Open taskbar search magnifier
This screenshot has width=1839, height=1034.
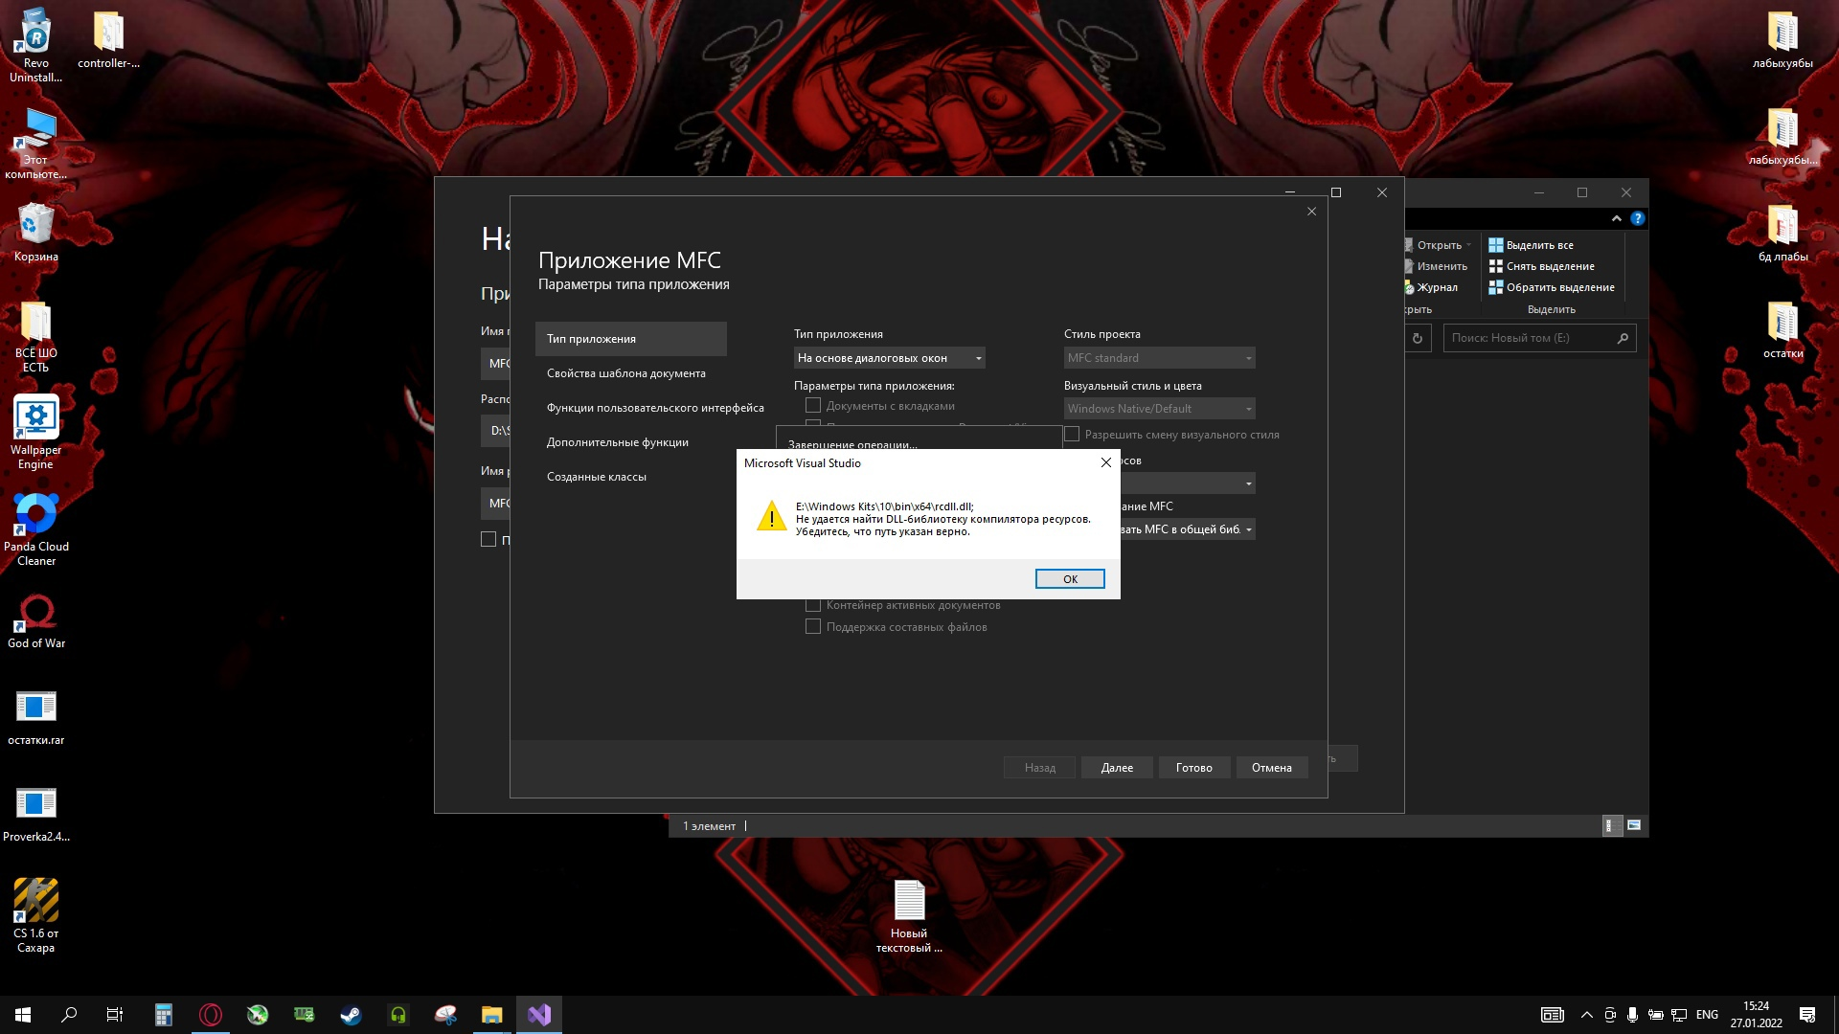pyautogui.click(x=69, y=1015)
